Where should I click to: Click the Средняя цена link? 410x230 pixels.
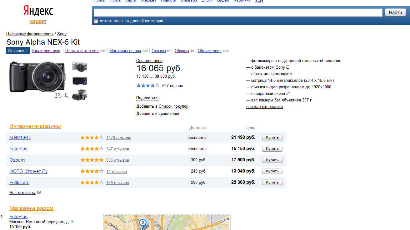click(149, 61)
